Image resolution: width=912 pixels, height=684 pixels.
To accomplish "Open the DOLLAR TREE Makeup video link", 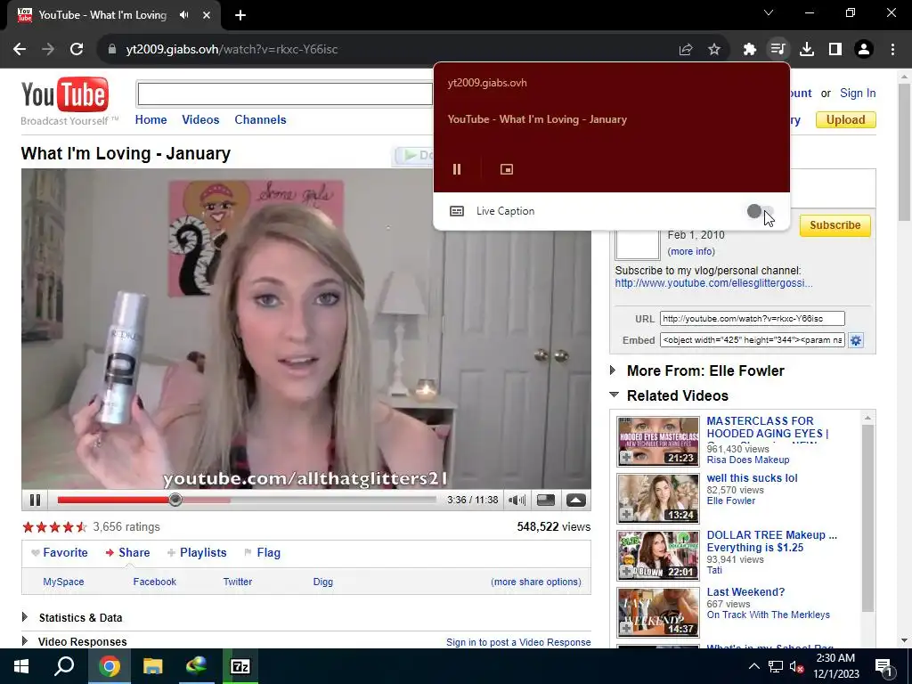I will click(x=772, y=541).
